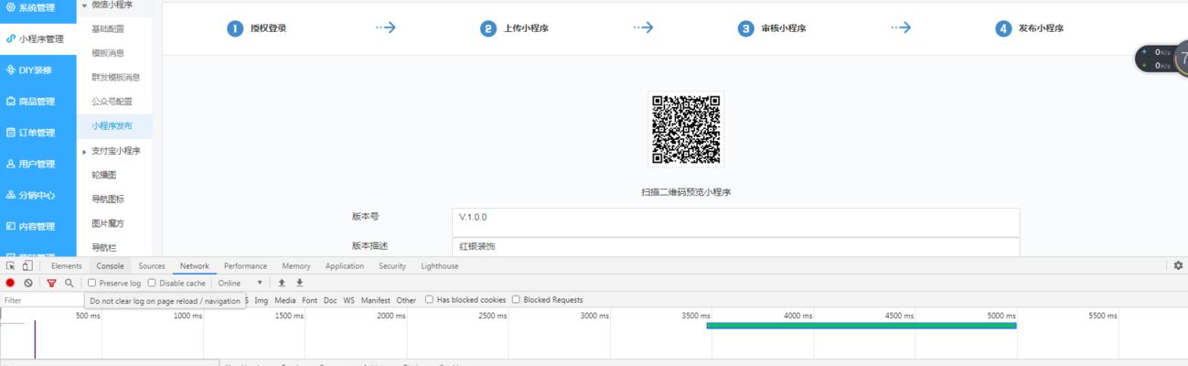
Task: Switch to the Memory tab
Action: click(x=296, y=266)
